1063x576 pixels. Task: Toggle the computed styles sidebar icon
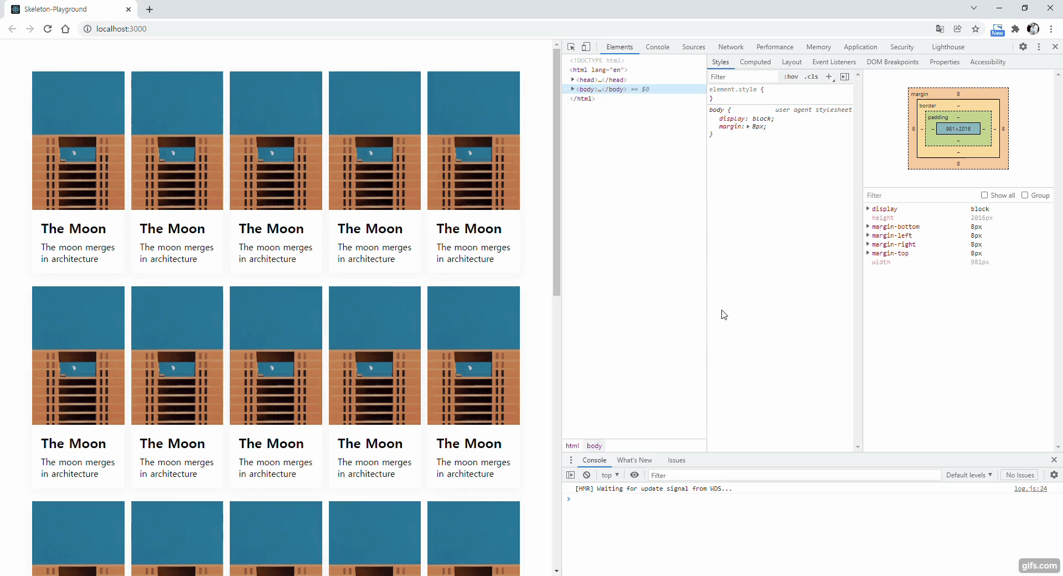(x=845, y=77)
